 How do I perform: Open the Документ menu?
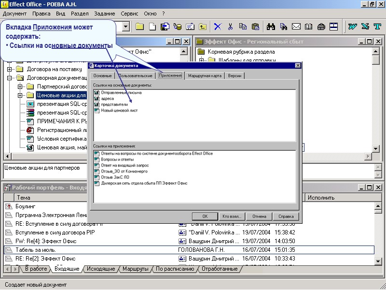coord(14,14)
